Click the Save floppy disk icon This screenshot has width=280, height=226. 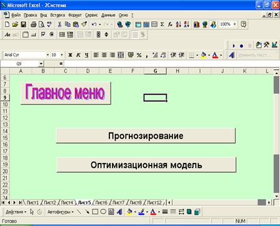click(x=23, y=24)
